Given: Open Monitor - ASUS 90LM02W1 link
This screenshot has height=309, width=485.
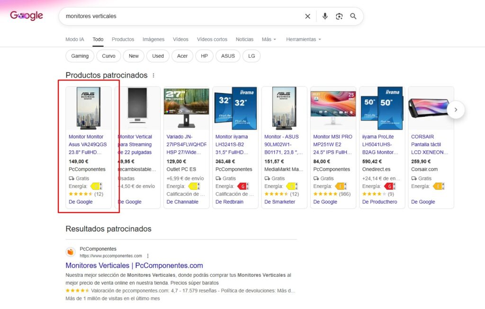Looking at the screenshot, I should click(x=283, y=144).
